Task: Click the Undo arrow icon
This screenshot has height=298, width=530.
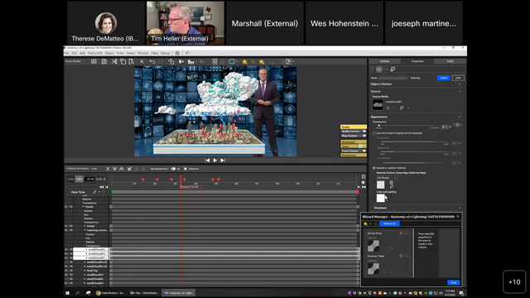Action: (152, 61)
